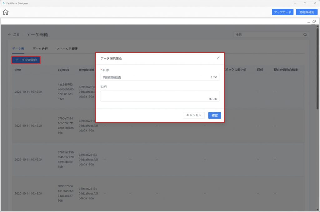Click the search magnifier icon

pos(305,35)
